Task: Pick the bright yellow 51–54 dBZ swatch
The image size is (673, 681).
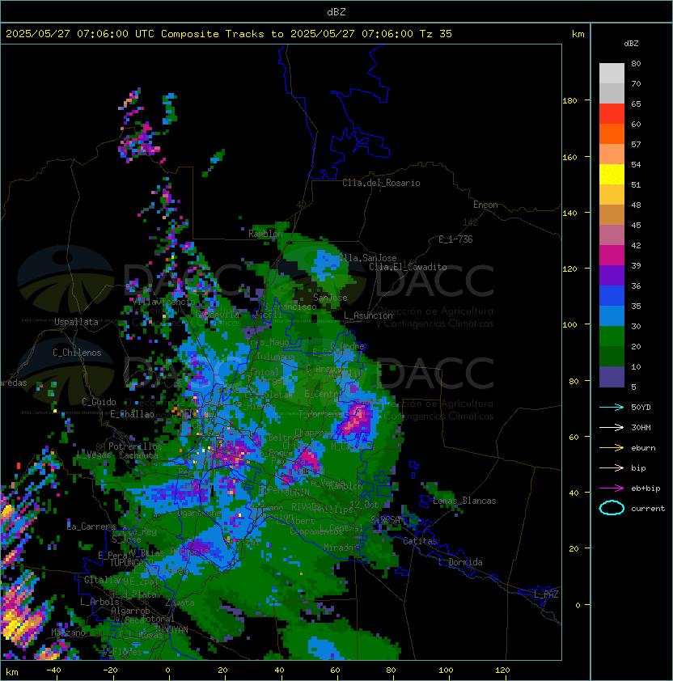Action: (x=612, y=175)
